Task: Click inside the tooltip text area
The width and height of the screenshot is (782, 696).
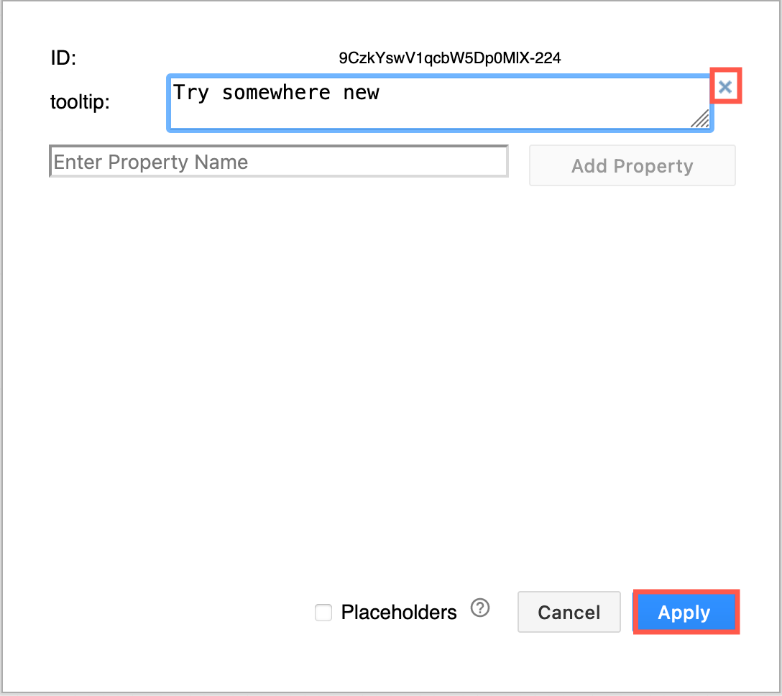Action: [x=431, y=101]
